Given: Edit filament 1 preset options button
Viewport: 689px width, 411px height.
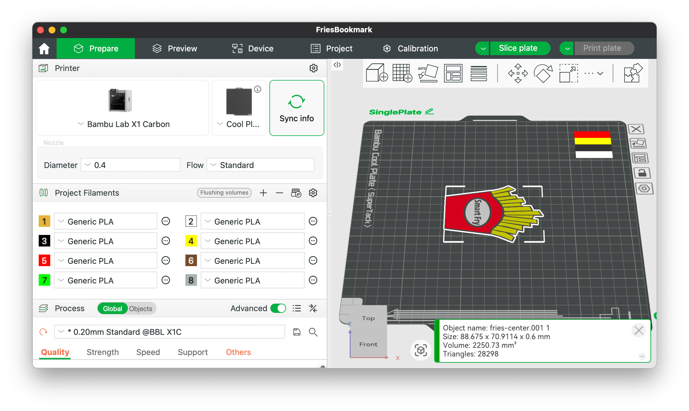Looking at the screenshot, I should click(165, 221).
